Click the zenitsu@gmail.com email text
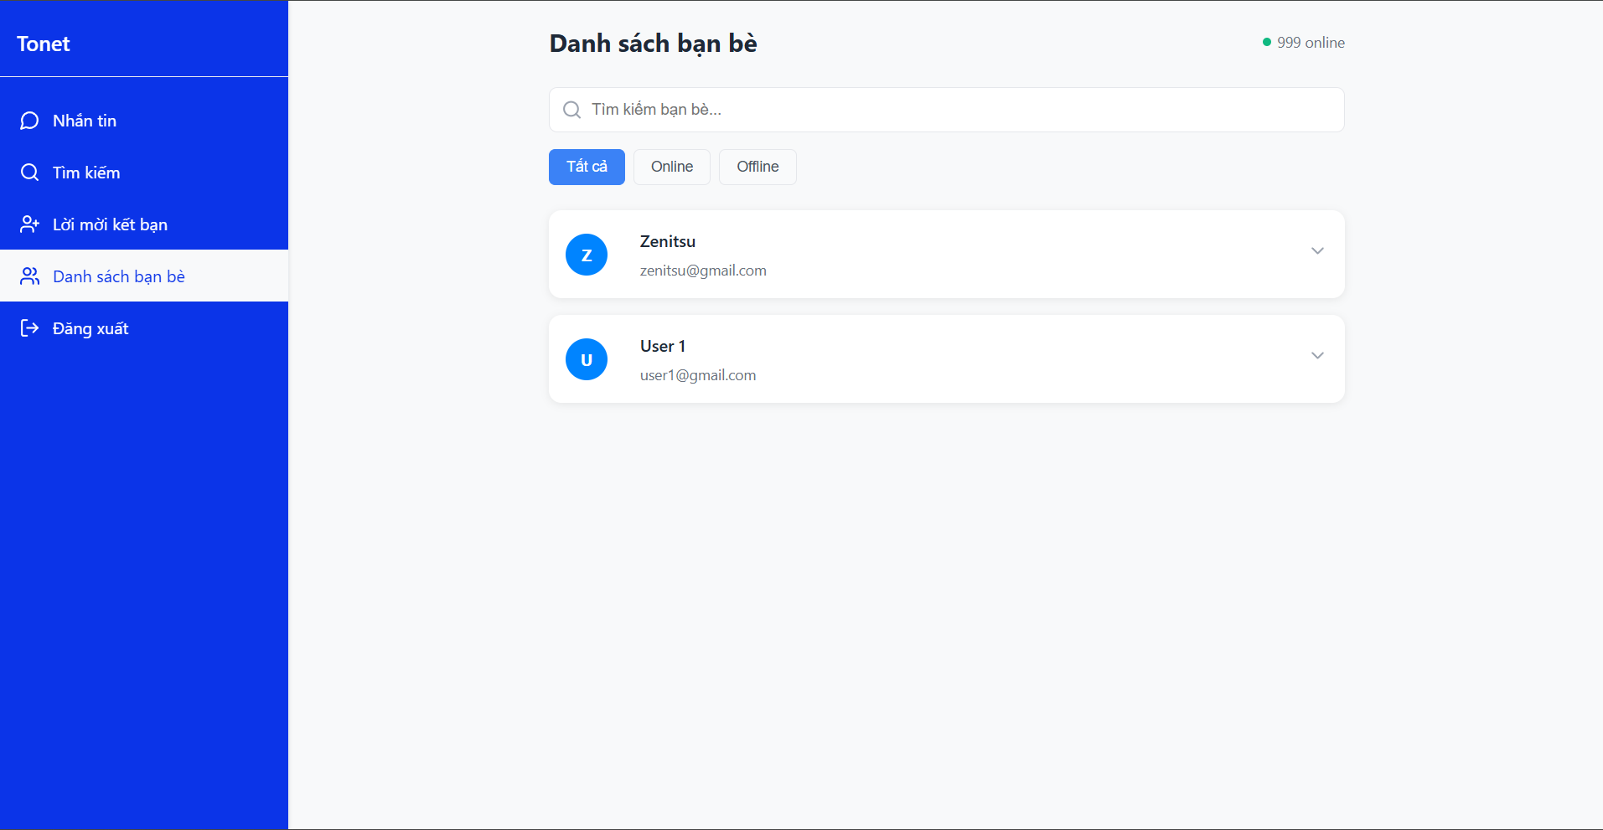This screenshot has height=830, width=1603. pos(703,271)
